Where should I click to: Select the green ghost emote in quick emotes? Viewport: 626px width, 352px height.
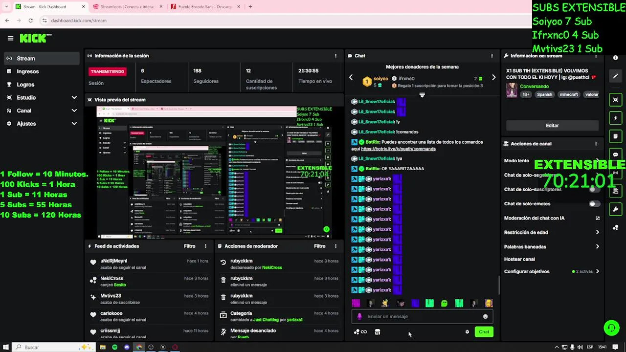[444, 304]
